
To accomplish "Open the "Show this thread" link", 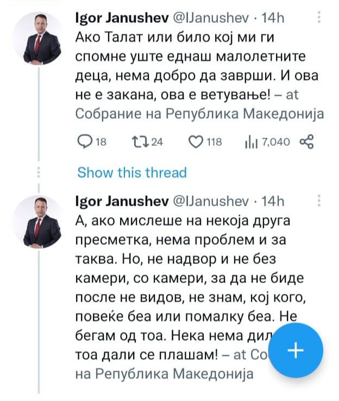I will (x=131, y=173).
